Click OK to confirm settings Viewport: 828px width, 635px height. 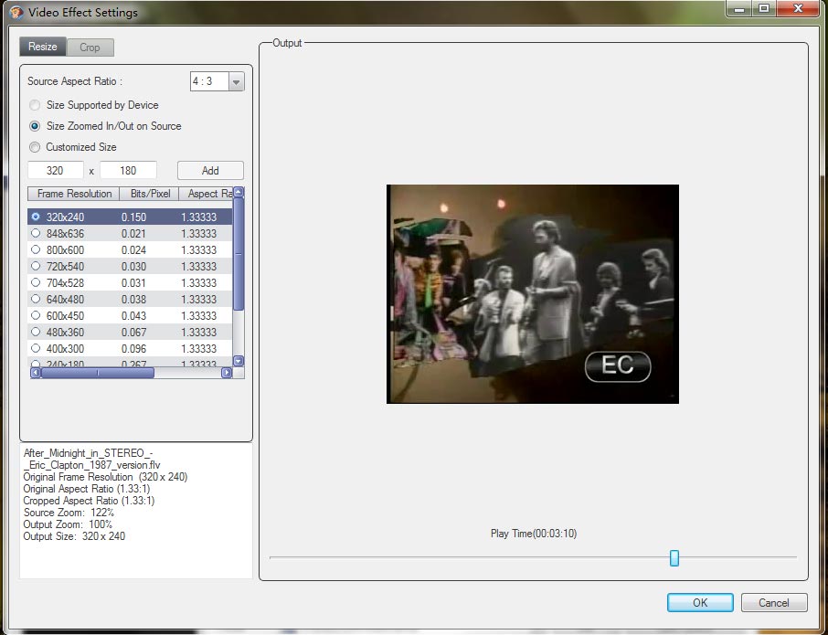[700, 603]
